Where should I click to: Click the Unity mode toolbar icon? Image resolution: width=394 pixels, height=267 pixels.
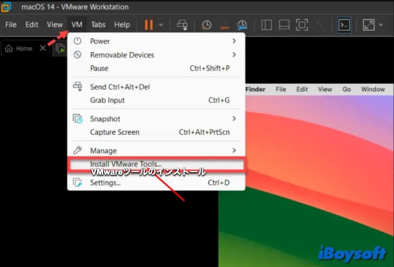tap(320, 25)
